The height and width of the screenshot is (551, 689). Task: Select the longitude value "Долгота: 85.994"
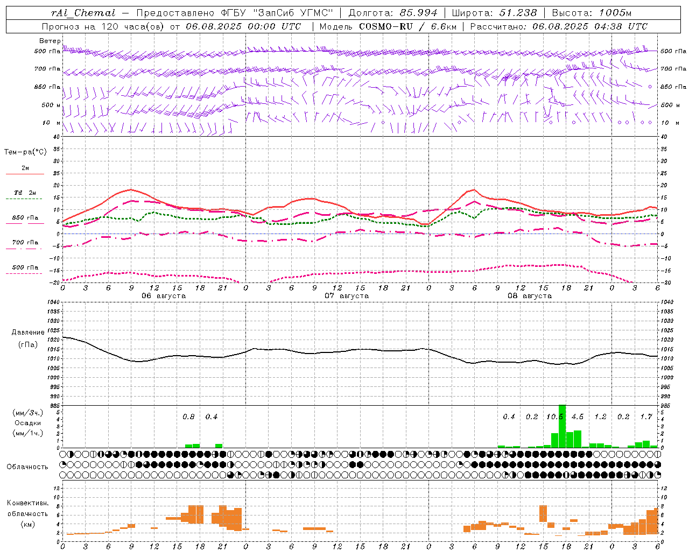tap(393, 13)
